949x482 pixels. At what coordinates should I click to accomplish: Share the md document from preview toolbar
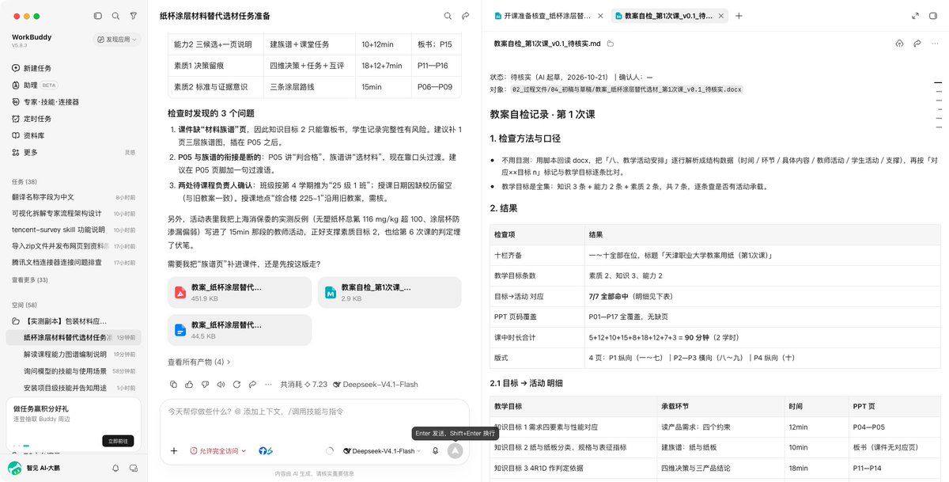click(x=917, y=44)
